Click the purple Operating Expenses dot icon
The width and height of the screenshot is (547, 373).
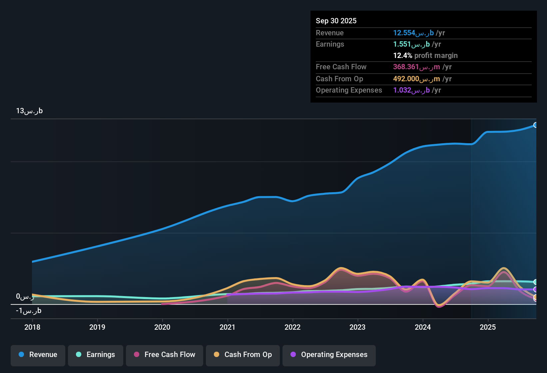click(x=293, y=355)
